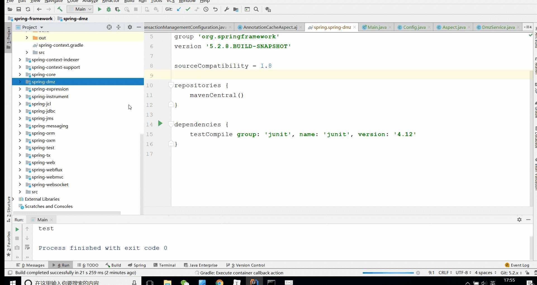Switch to the Aspect.java tab
Screen dimensions: 537x285
[x=454, y=27]
